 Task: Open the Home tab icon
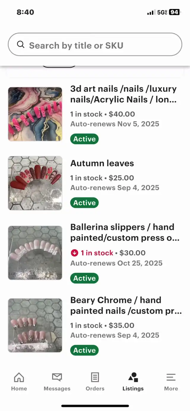point(19,378)
